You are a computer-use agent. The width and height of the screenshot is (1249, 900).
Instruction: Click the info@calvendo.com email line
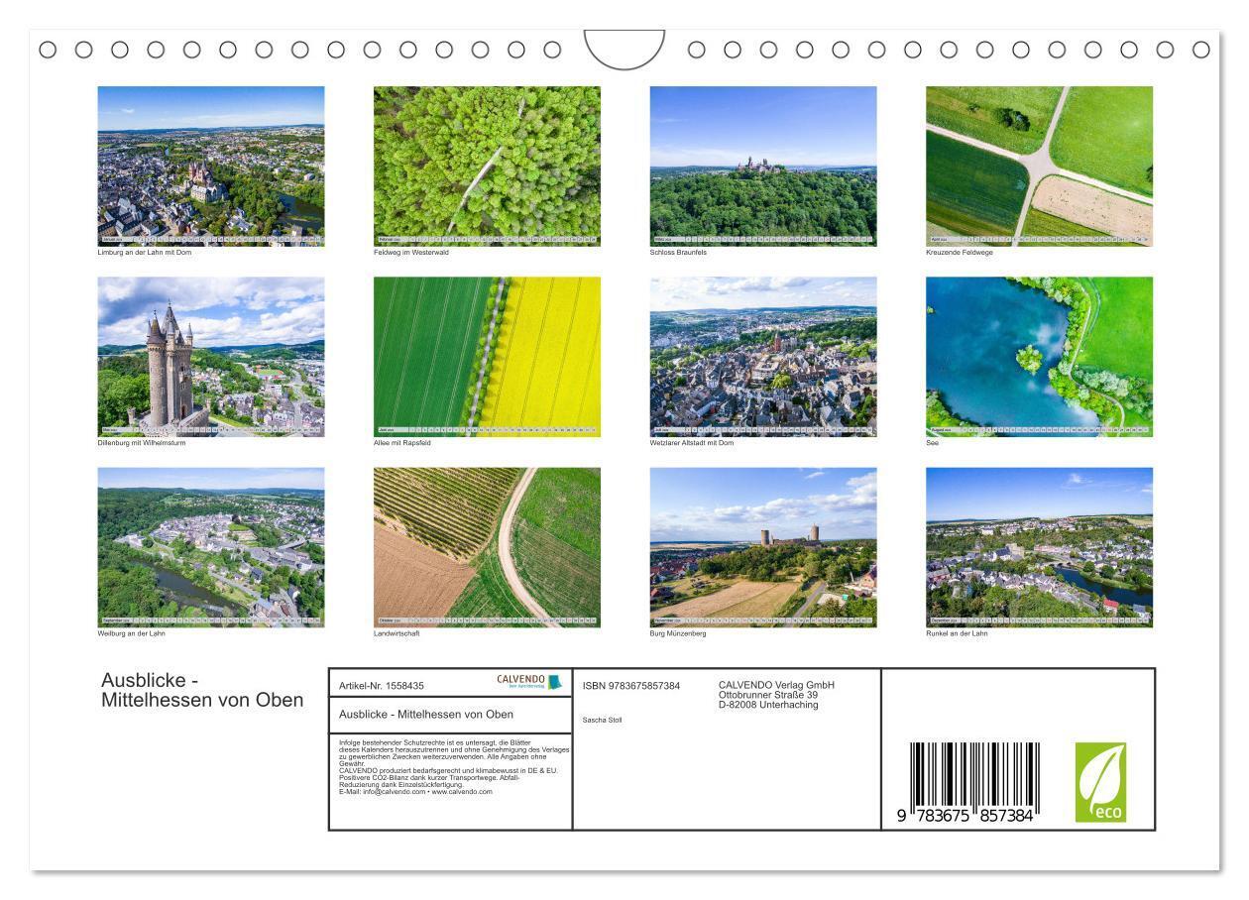tap(415, 792)
